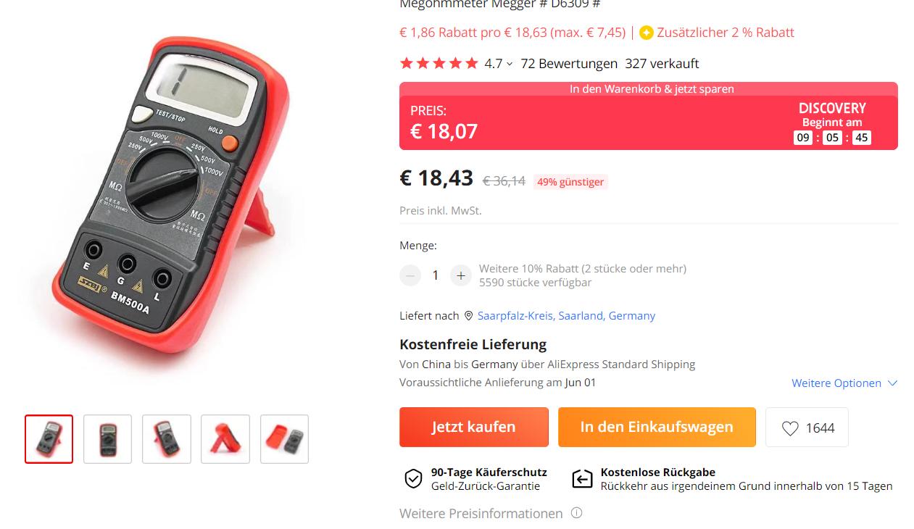
Task: Click the 90-Tage Käuferschutz shield icon
Action: pos(413,479)
